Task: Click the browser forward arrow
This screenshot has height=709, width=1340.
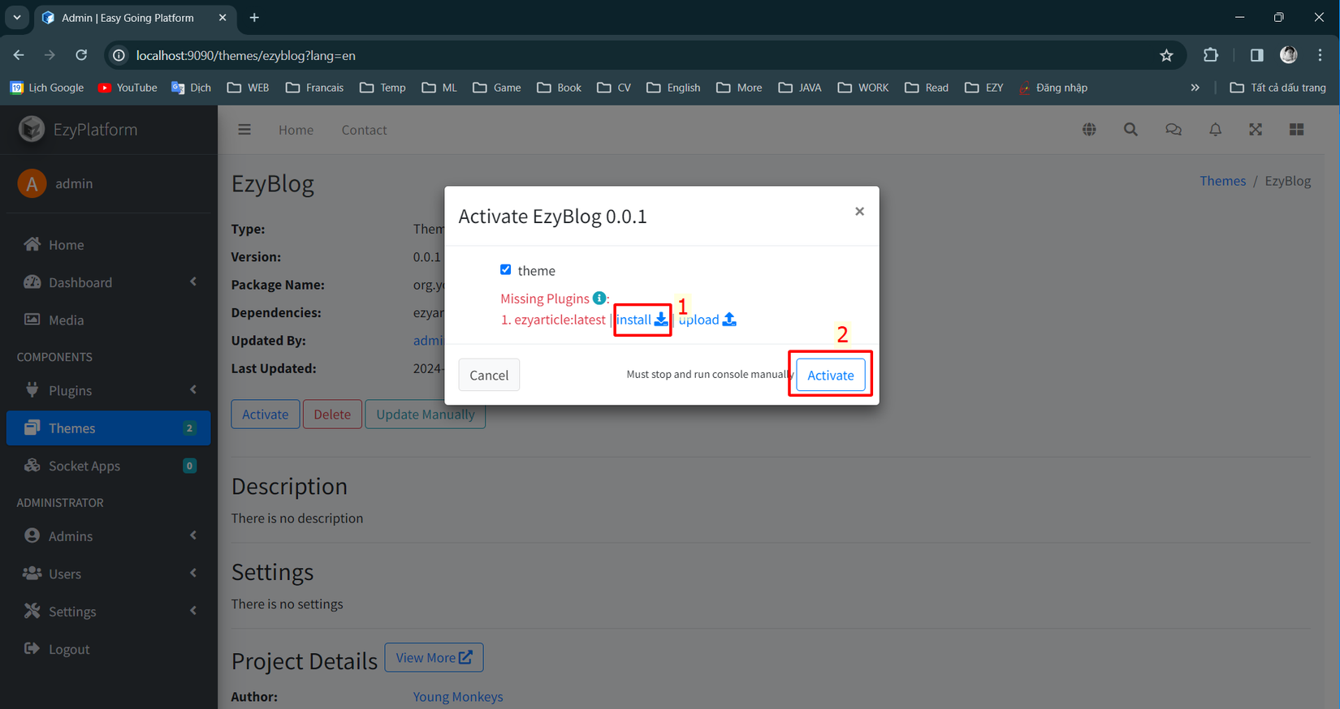Action: pos(50,55)
